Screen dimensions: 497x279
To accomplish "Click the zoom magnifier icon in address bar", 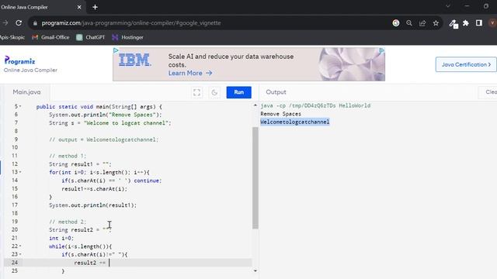I will [x=409, y=22].
